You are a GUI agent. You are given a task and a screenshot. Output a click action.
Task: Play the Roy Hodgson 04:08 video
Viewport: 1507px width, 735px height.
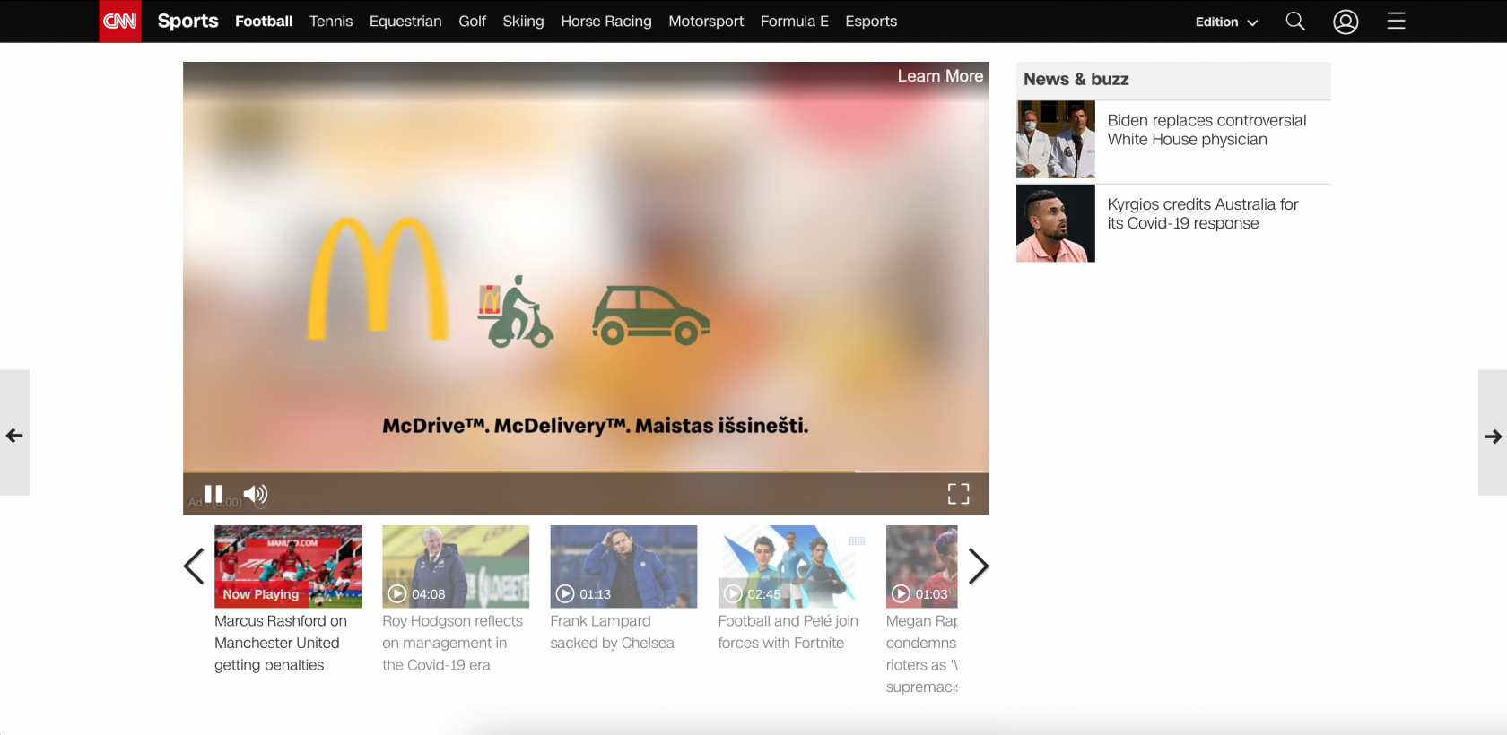click(456, 566)
